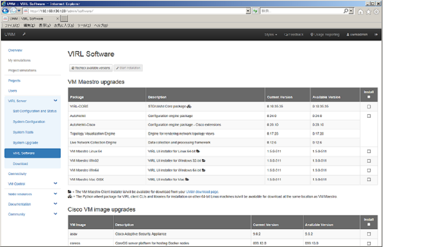
Task: Open the Styles dropdown in top bar
Action: coord(271,35)
